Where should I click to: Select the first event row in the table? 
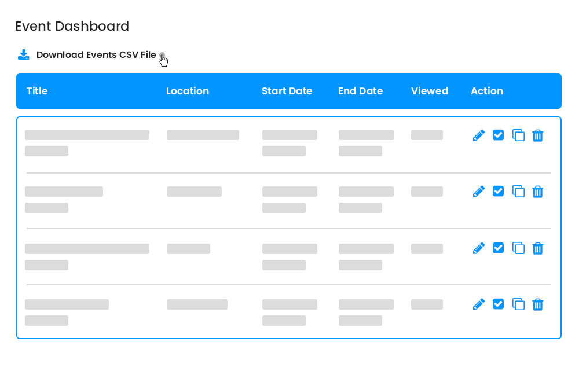(232, 142)
